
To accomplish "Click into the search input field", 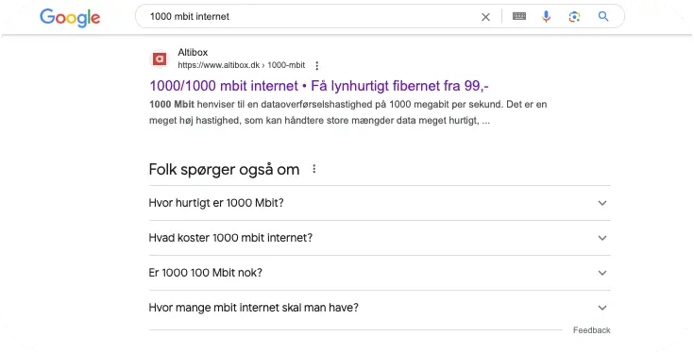I will [310, 16].
